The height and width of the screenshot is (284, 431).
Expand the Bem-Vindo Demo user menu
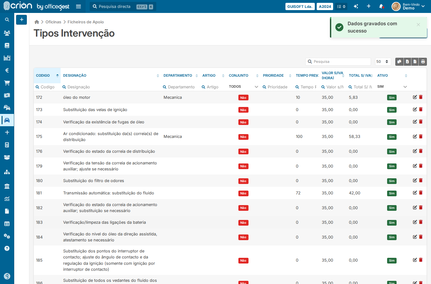click(409, 6)
